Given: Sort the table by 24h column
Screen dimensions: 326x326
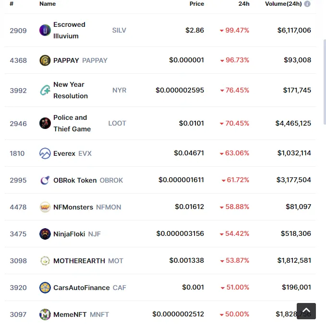Looking at the screenshot, I should (x=244, y=4).
